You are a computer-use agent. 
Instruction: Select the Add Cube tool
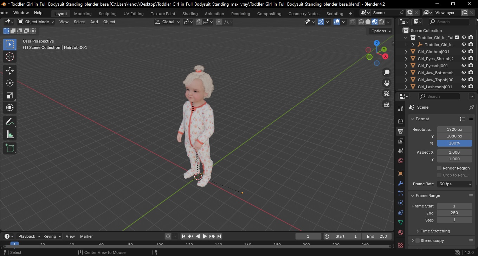pos(10,148)
